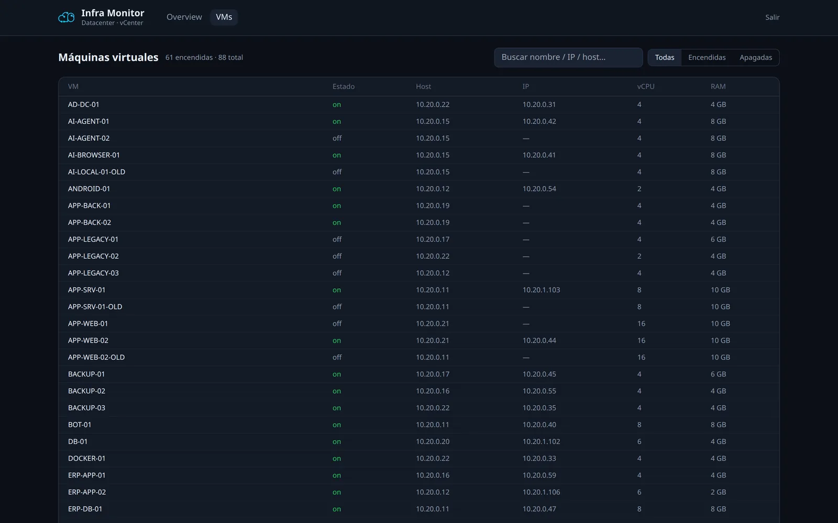Select the Todas filter
This screenshot has height=523, width=838.
665,58
